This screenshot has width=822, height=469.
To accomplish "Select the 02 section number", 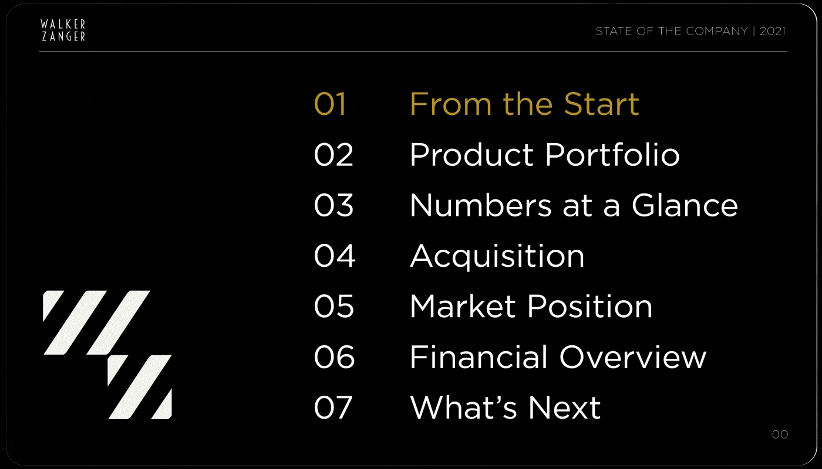I will [333, 155].
